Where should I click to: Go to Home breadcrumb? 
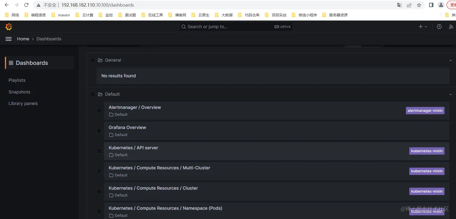tap(23, 39)
